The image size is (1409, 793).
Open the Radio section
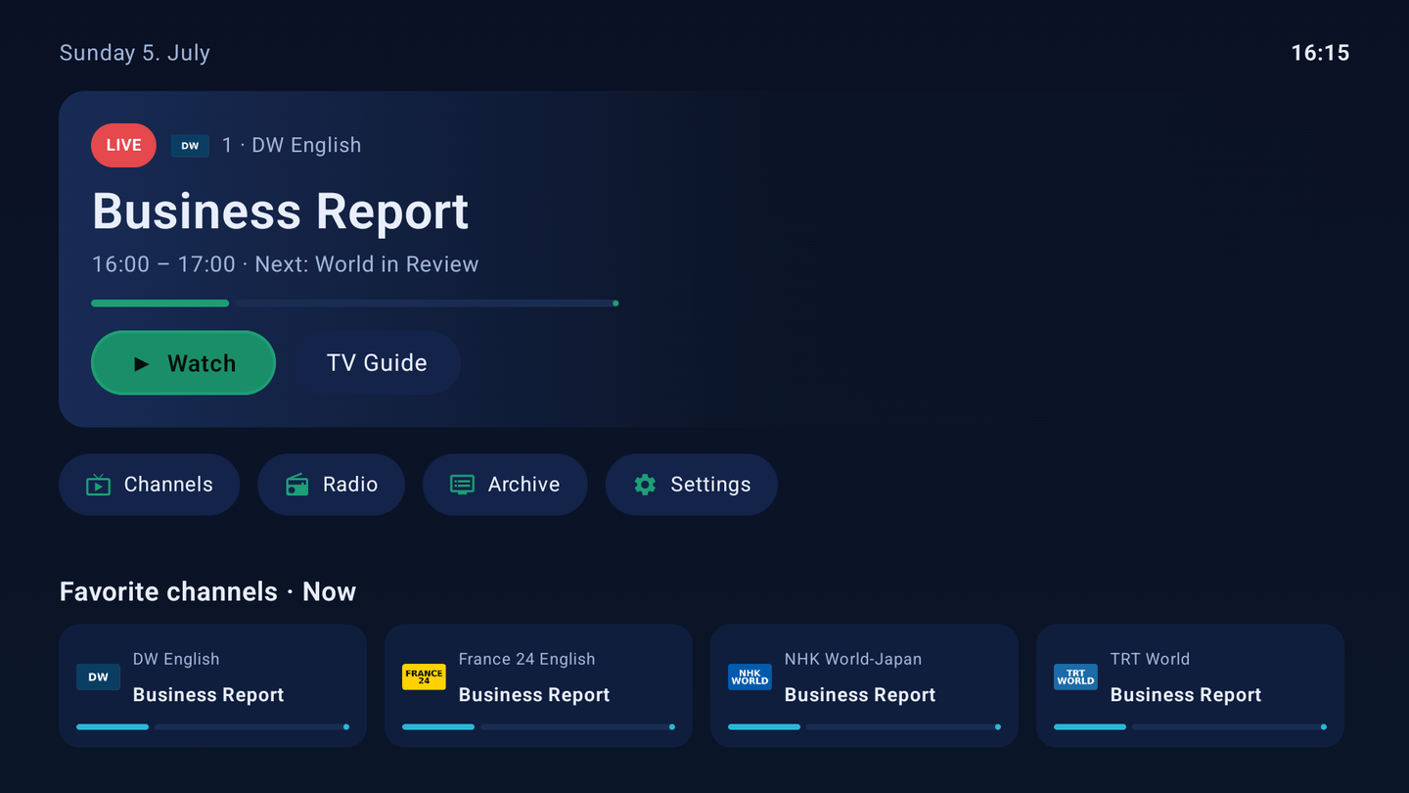[x=331, y=485]
